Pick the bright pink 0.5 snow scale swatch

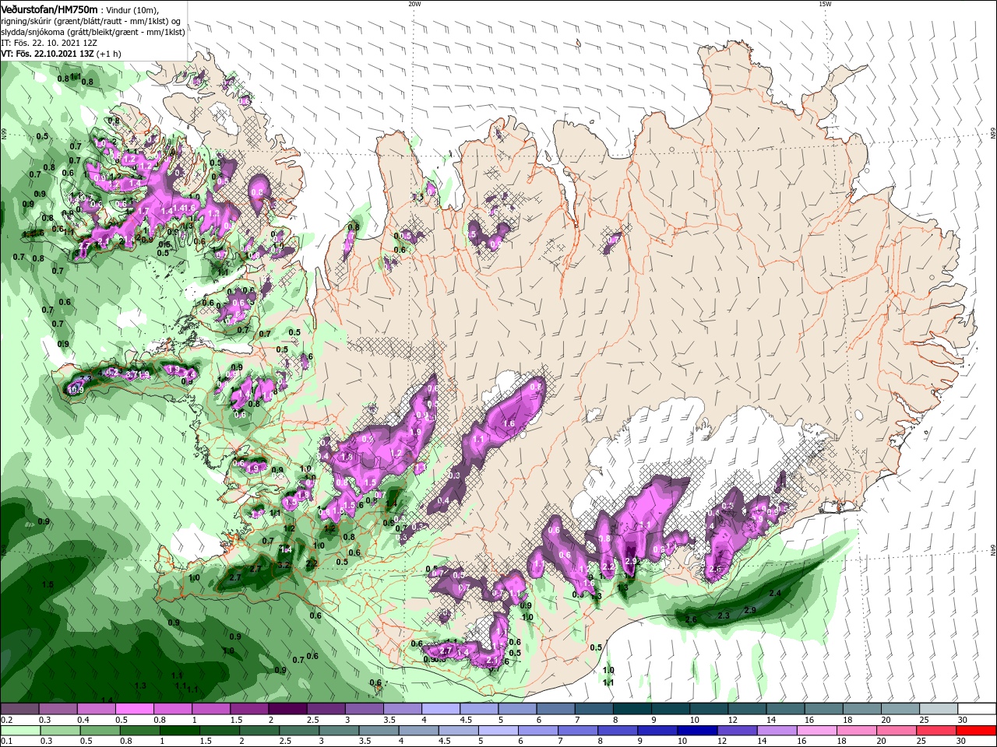click(x=133, y=709)
